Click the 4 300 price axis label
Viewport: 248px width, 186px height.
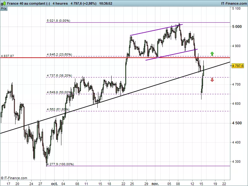[236, 162]
